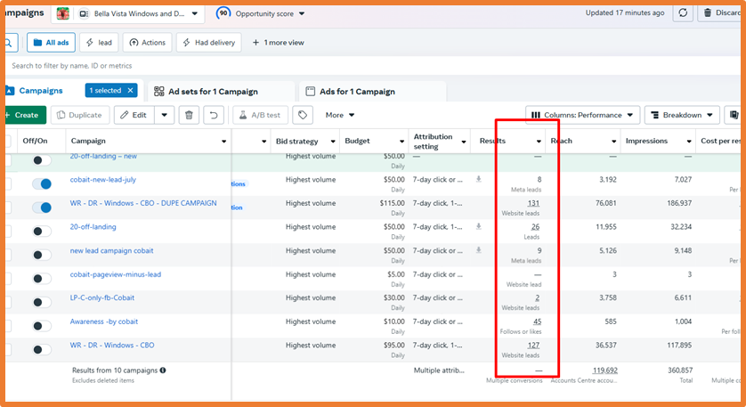Open Awareness -by cobait campaign link
This screenshot has width=746, height=407.
point(104,322)
